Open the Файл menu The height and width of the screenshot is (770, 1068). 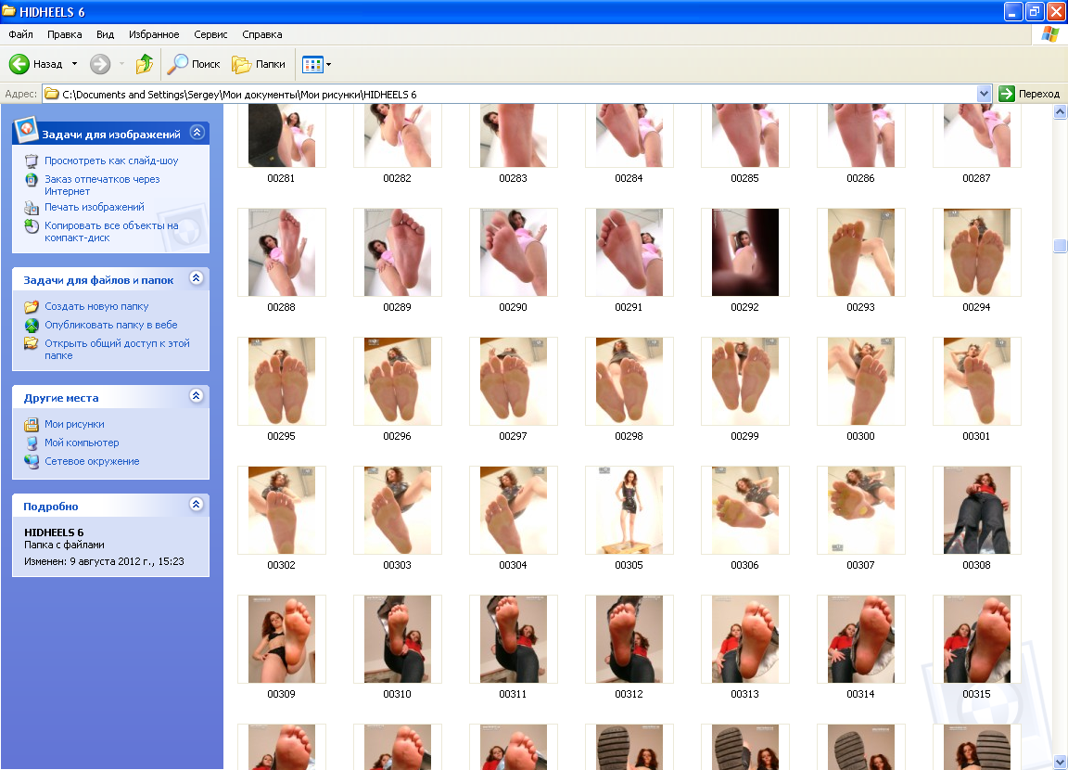(21, 34)
